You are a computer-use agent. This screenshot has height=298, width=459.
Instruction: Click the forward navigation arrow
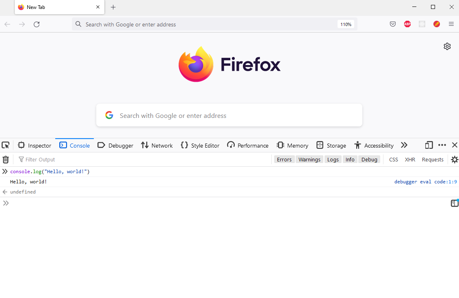point(22,24)
